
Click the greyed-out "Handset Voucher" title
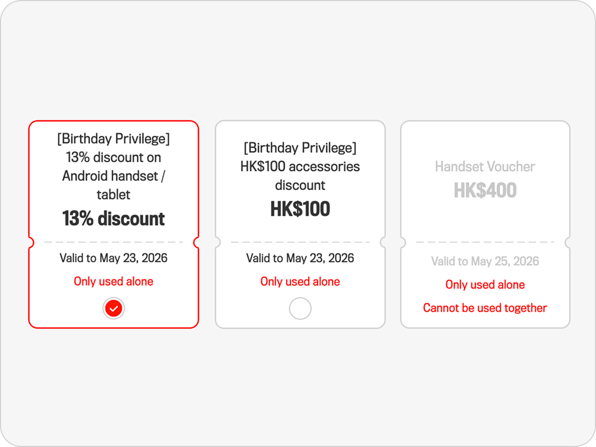(485, 167)
